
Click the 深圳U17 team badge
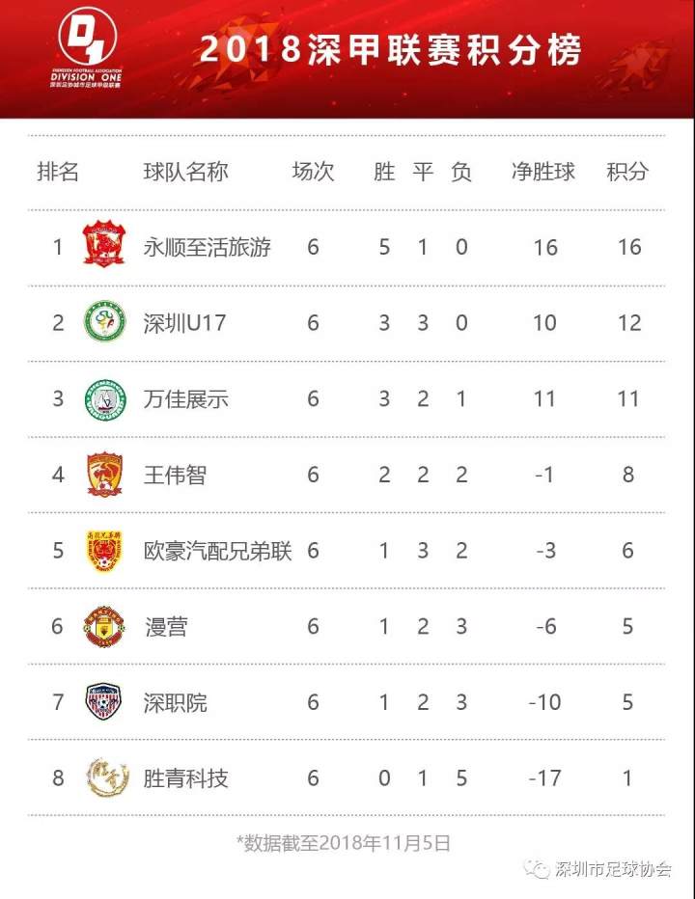click(x=104, y=323)
